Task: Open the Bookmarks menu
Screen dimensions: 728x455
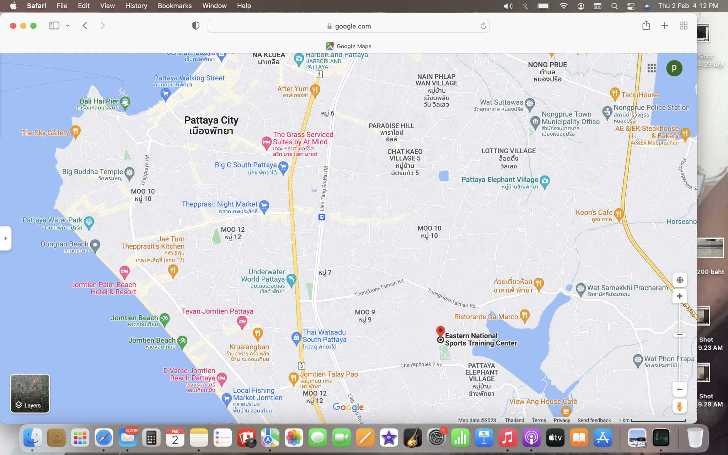Action: 175,6
